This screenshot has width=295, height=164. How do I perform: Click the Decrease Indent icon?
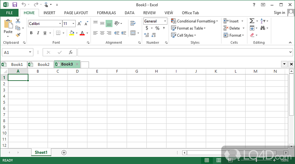[117, 33]
